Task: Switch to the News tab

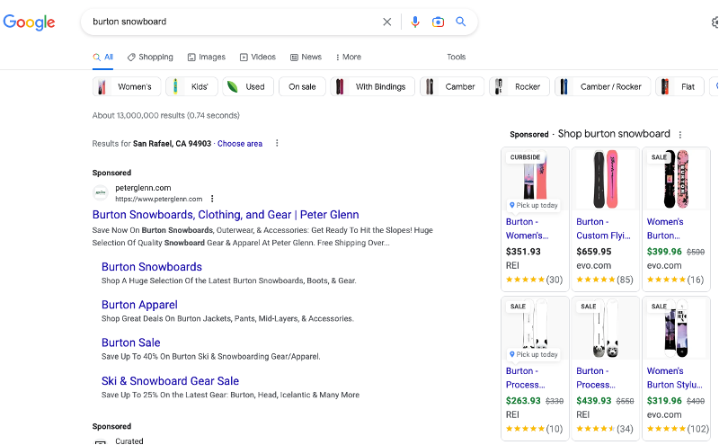Action: (x=306, y=57)
